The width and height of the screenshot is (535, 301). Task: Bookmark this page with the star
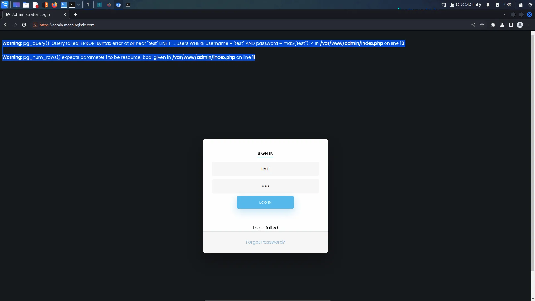pos(482,25)
